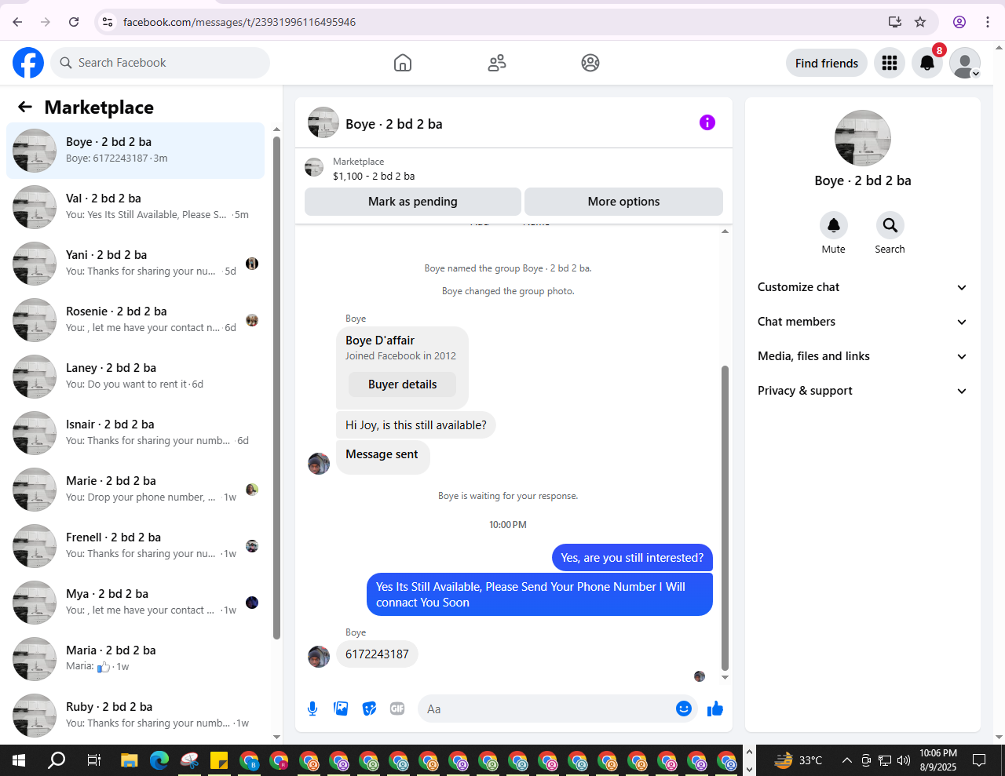Open the Rosenie · 2 bd 2 ba conversation
Screen dimensions: 1005x776
(x=135, y=320)
